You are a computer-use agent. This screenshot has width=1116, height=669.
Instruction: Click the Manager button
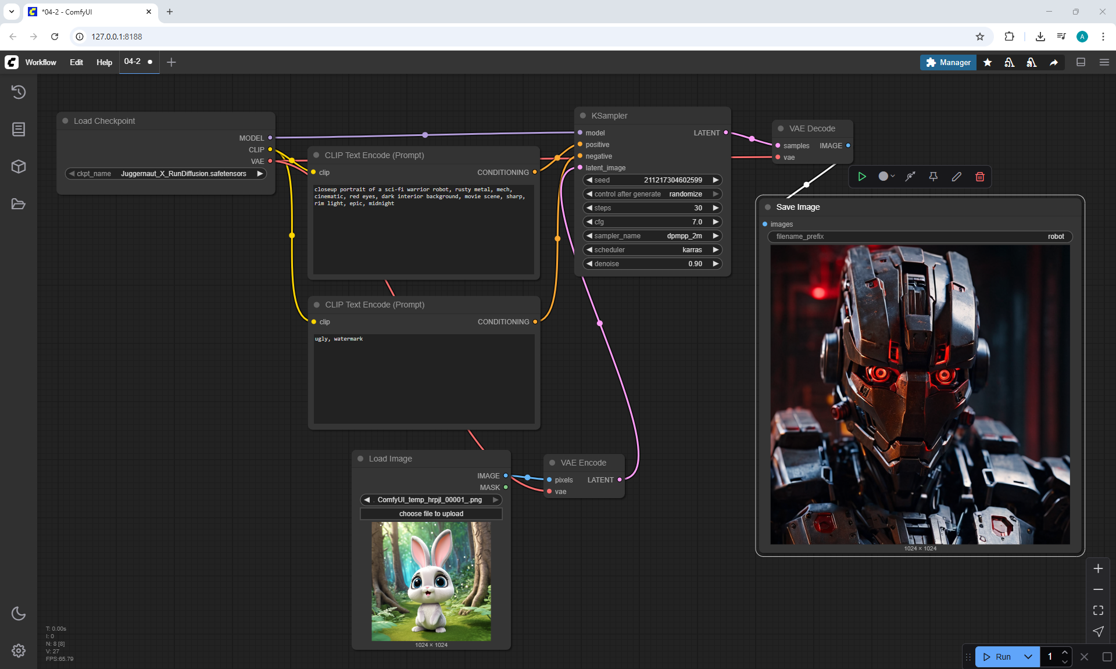pos(947,62)
